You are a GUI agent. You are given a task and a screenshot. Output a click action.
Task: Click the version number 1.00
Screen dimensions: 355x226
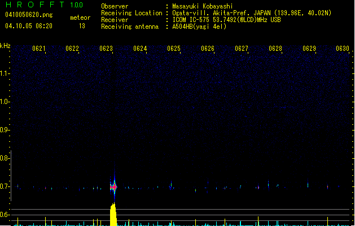(76, 5)
